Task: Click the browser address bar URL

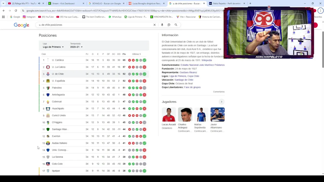Action: [x=124, y=11]
